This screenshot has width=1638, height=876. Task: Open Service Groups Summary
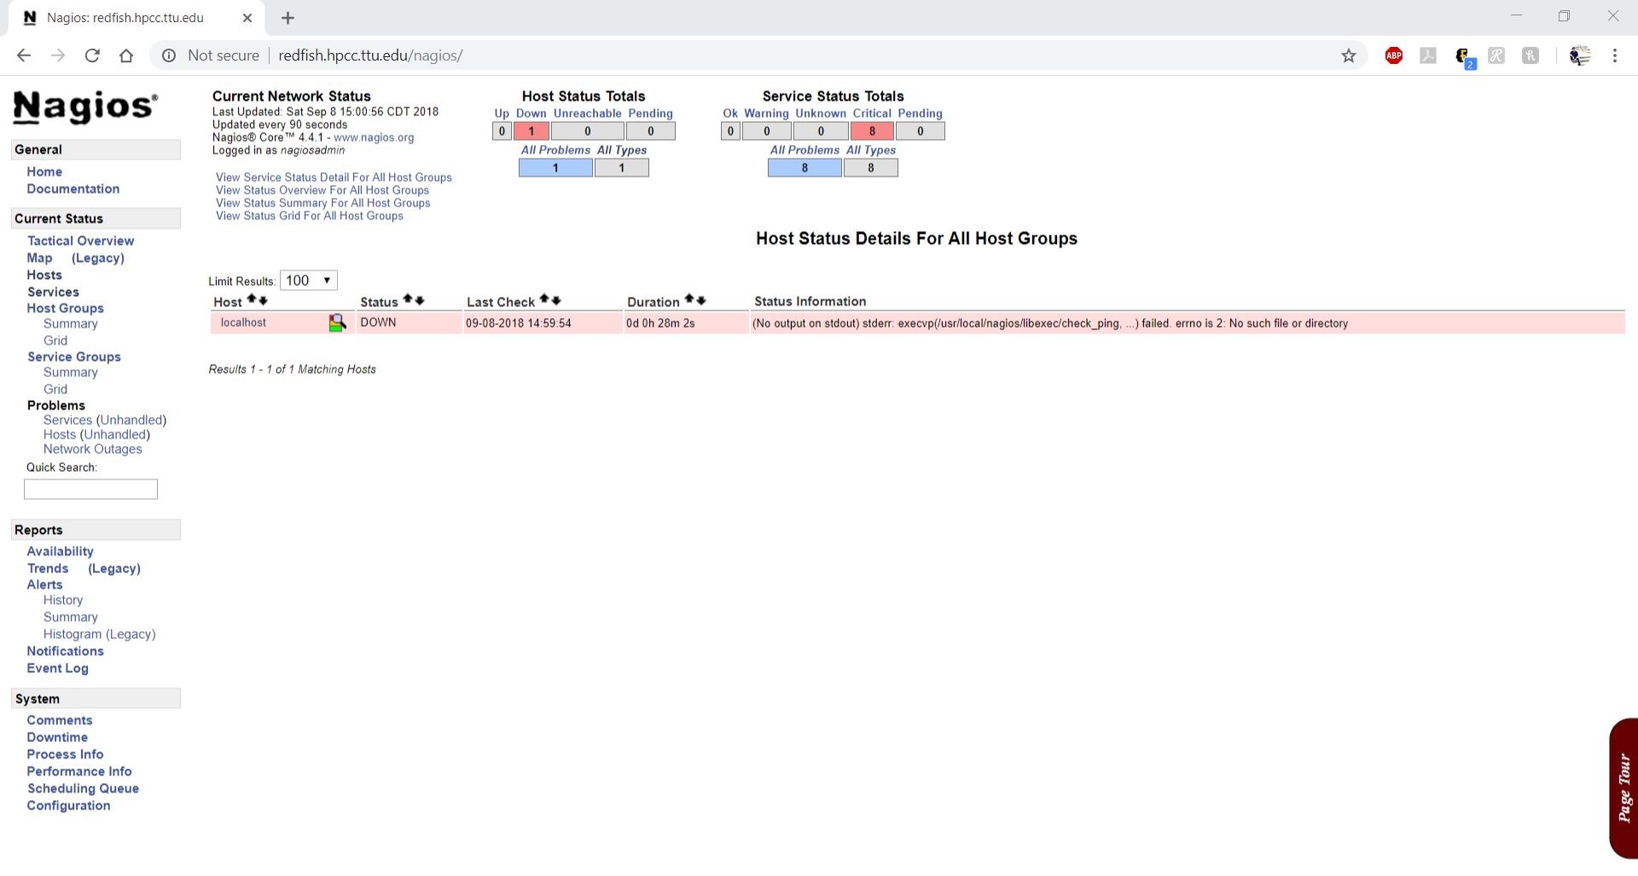pos(71,373)
